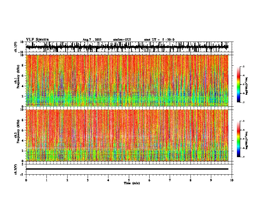Click the time axis tick label '0'

pos(26,180)
